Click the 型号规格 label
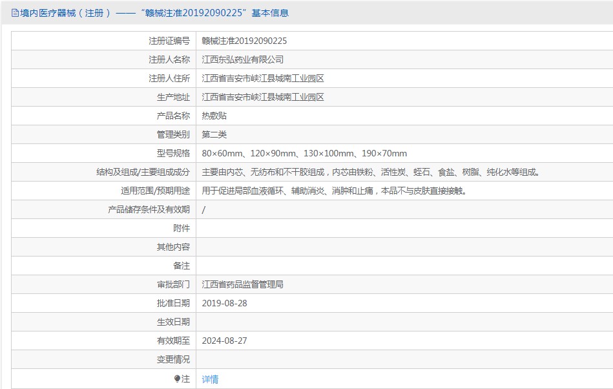Image resolution: width=613 pixels, height=389 pixels. 173,153
